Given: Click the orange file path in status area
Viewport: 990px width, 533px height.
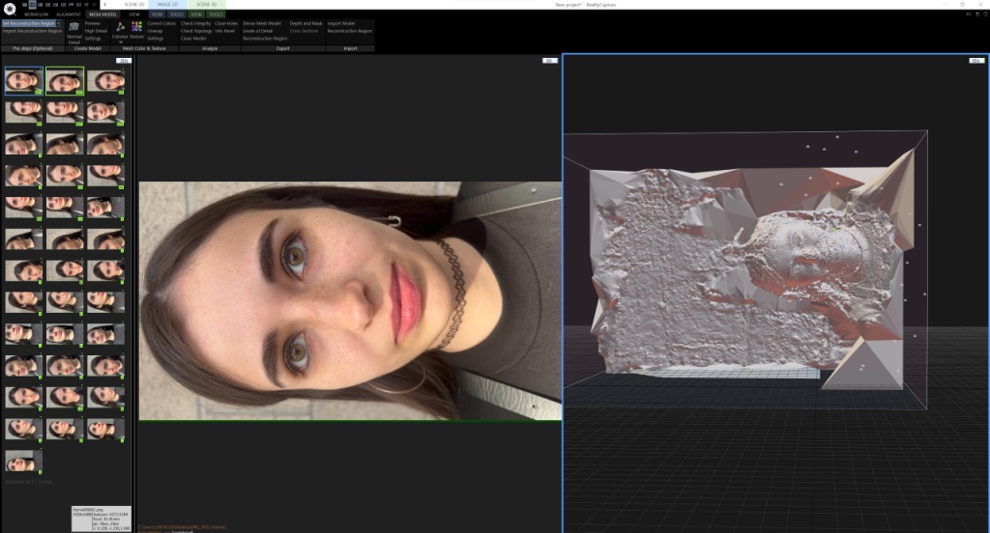Looking at the screenshot, I should [x=182, y=526].
